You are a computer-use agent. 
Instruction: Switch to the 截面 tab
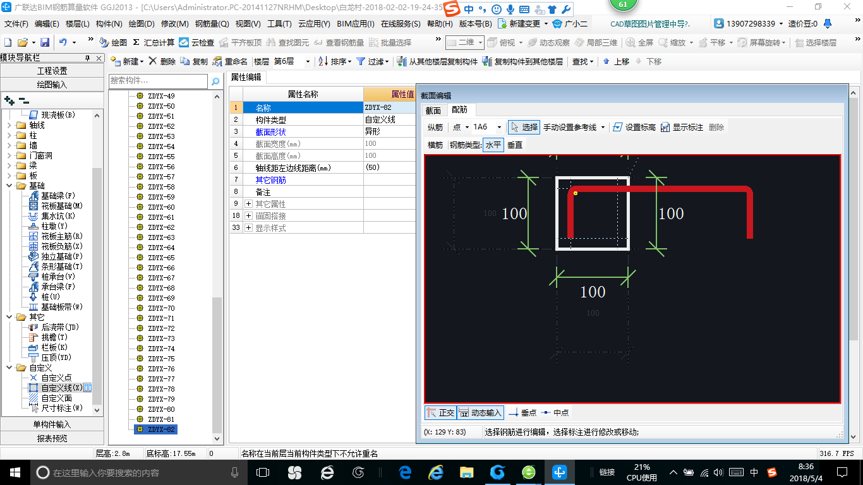[x=433, y=111]
